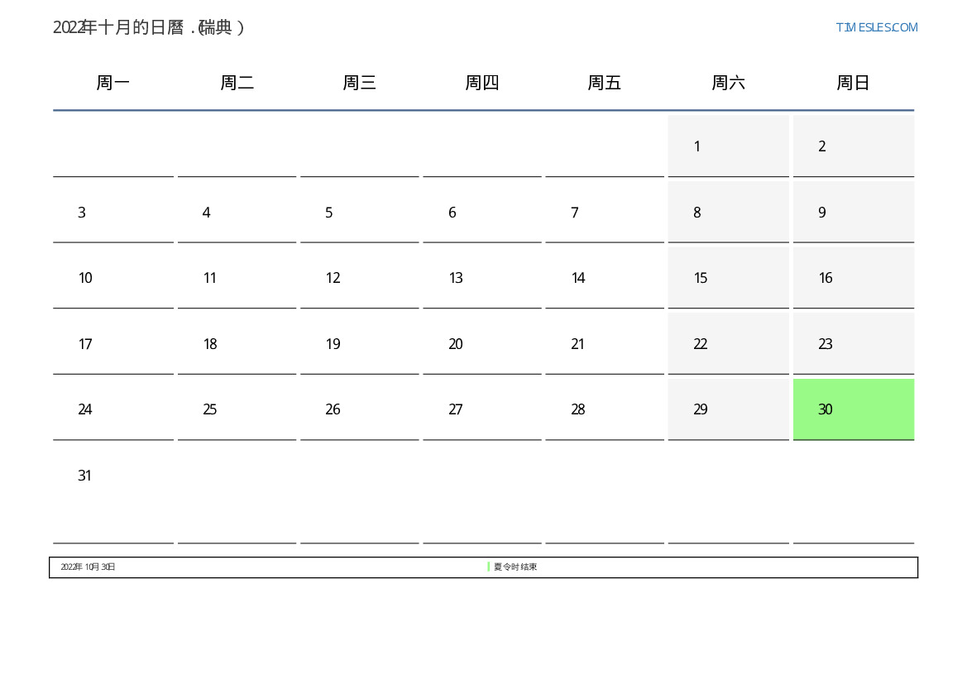Open the TIMESLES.COM link
This screenshot has height=684, width=967.
coord(876,27)
